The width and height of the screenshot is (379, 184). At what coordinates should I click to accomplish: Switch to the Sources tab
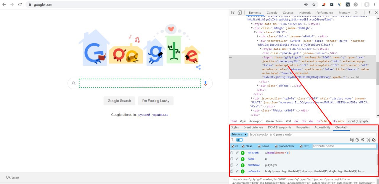tap(288, 13)
